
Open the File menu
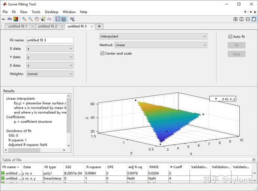tap(5, 12)
